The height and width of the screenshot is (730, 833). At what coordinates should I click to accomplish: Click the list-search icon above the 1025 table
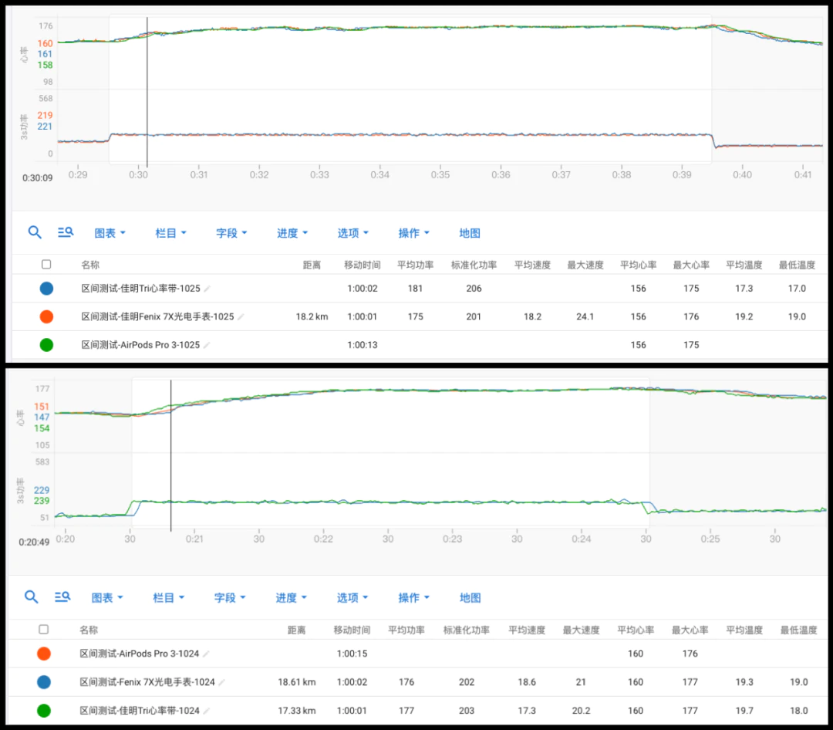tap(66, 232)
